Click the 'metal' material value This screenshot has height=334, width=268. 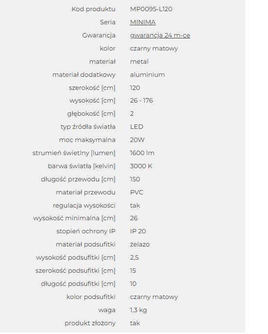(x=139, y=62)
